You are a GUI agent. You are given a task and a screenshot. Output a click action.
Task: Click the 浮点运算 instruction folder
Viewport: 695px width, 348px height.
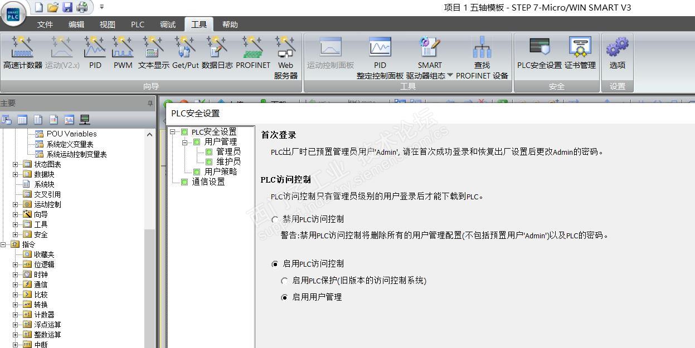click(x=47, y=325)
